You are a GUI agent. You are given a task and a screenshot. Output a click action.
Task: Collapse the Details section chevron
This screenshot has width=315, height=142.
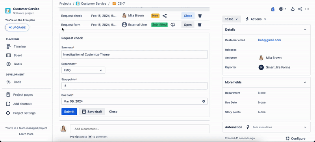pyautogui.click(x=305, y=30)
